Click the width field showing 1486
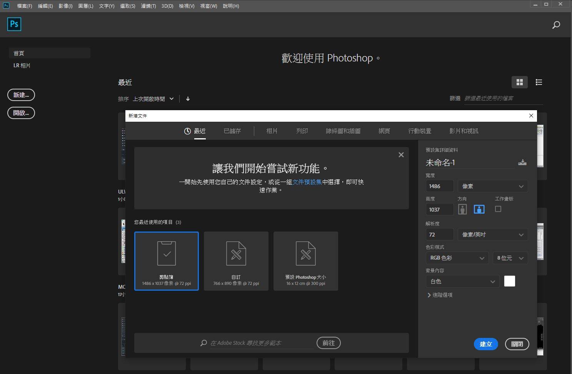Viewport: 572px width, 374px height. click(x=440, y=186)
